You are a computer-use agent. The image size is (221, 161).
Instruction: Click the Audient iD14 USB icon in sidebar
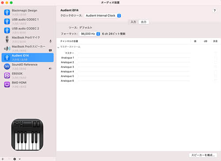click(x=7, y=57)
